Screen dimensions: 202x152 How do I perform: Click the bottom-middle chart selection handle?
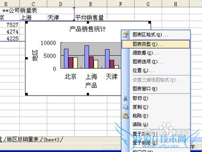[88, 94]
